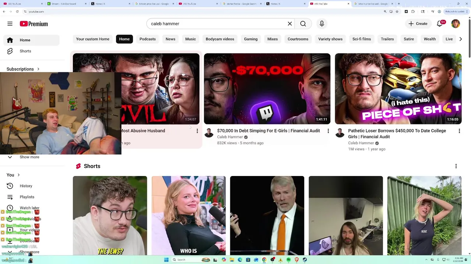Open the PIECE OF SH*T video thumbnail
471x264 pixels.
point(398,89)
